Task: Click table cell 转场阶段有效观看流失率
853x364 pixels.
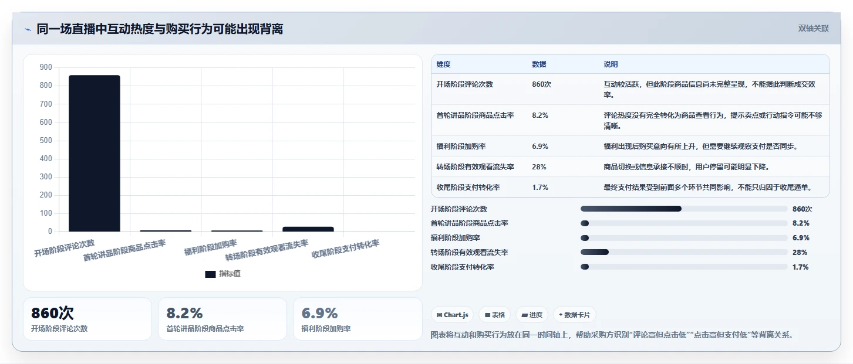Action: [476, 166]
